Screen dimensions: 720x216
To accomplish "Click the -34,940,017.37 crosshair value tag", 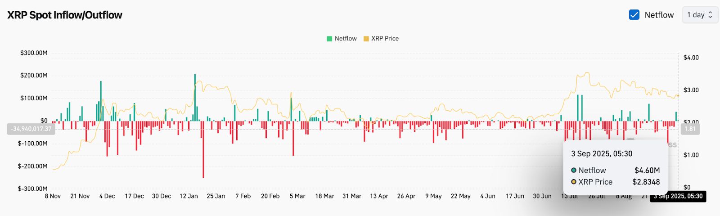I will point(31,129).
